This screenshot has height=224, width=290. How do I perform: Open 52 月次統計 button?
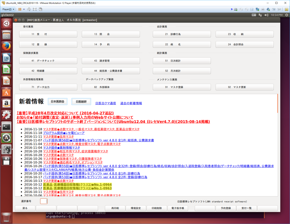(182, 71)
